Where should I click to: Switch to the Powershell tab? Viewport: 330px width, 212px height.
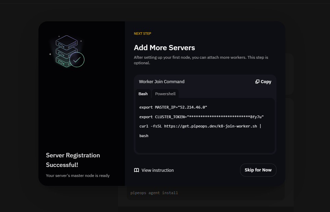165,94
